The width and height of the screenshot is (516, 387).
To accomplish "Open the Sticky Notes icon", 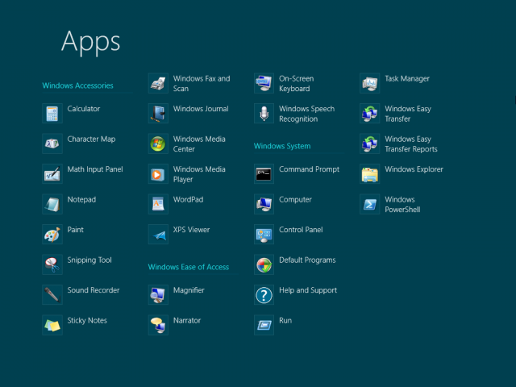I will pyautogui.click(x=52, y=326).
